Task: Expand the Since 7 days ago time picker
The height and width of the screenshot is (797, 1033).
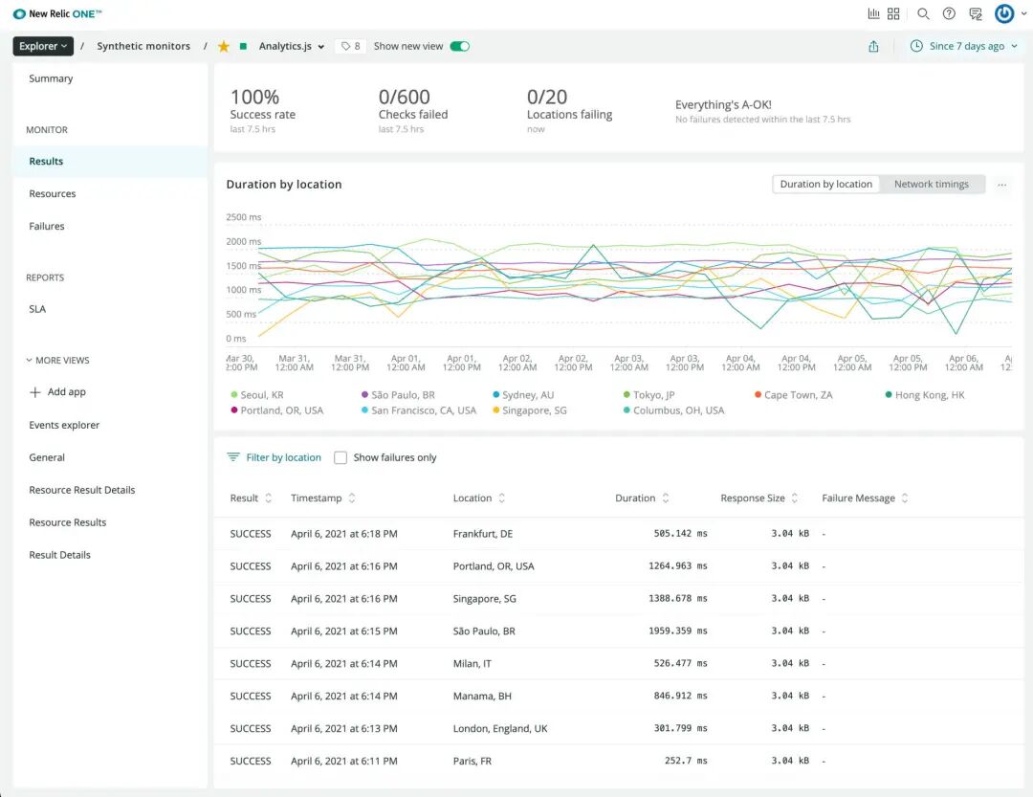Action: pos(964,46)
